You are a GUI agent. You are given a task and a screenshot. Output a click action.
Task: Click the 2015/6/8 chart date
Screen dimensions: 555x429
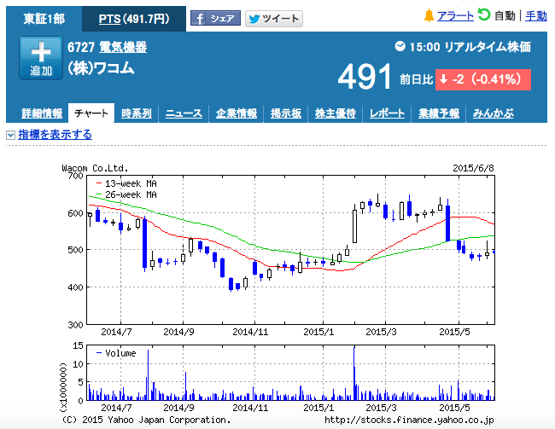click(473, 168)
